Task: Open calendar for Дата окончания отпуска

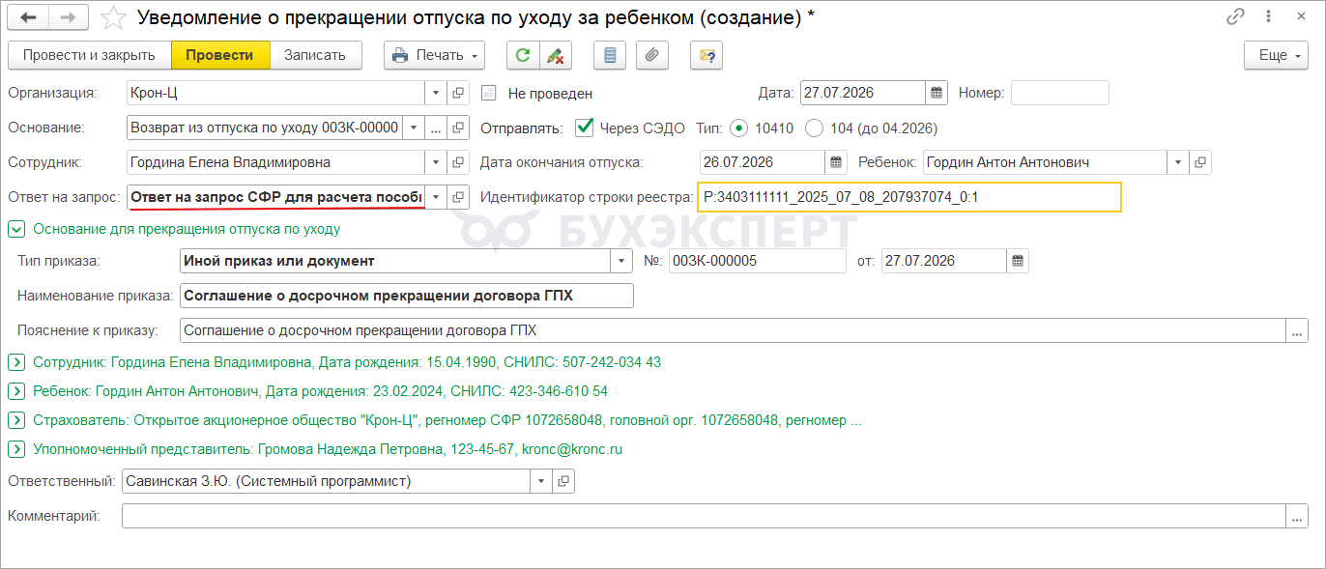Action: [x=836, y=161]
